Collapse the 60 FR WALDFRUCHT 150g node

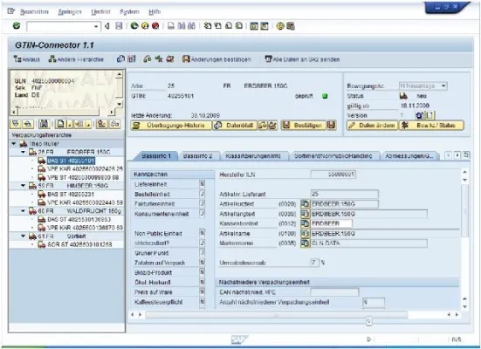click(x=23, y=211)
